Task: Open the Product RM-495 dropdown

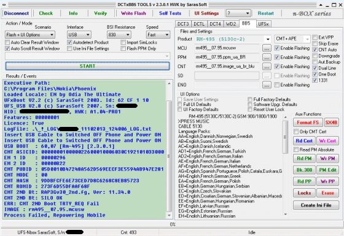Action: [x=233, y=39]
